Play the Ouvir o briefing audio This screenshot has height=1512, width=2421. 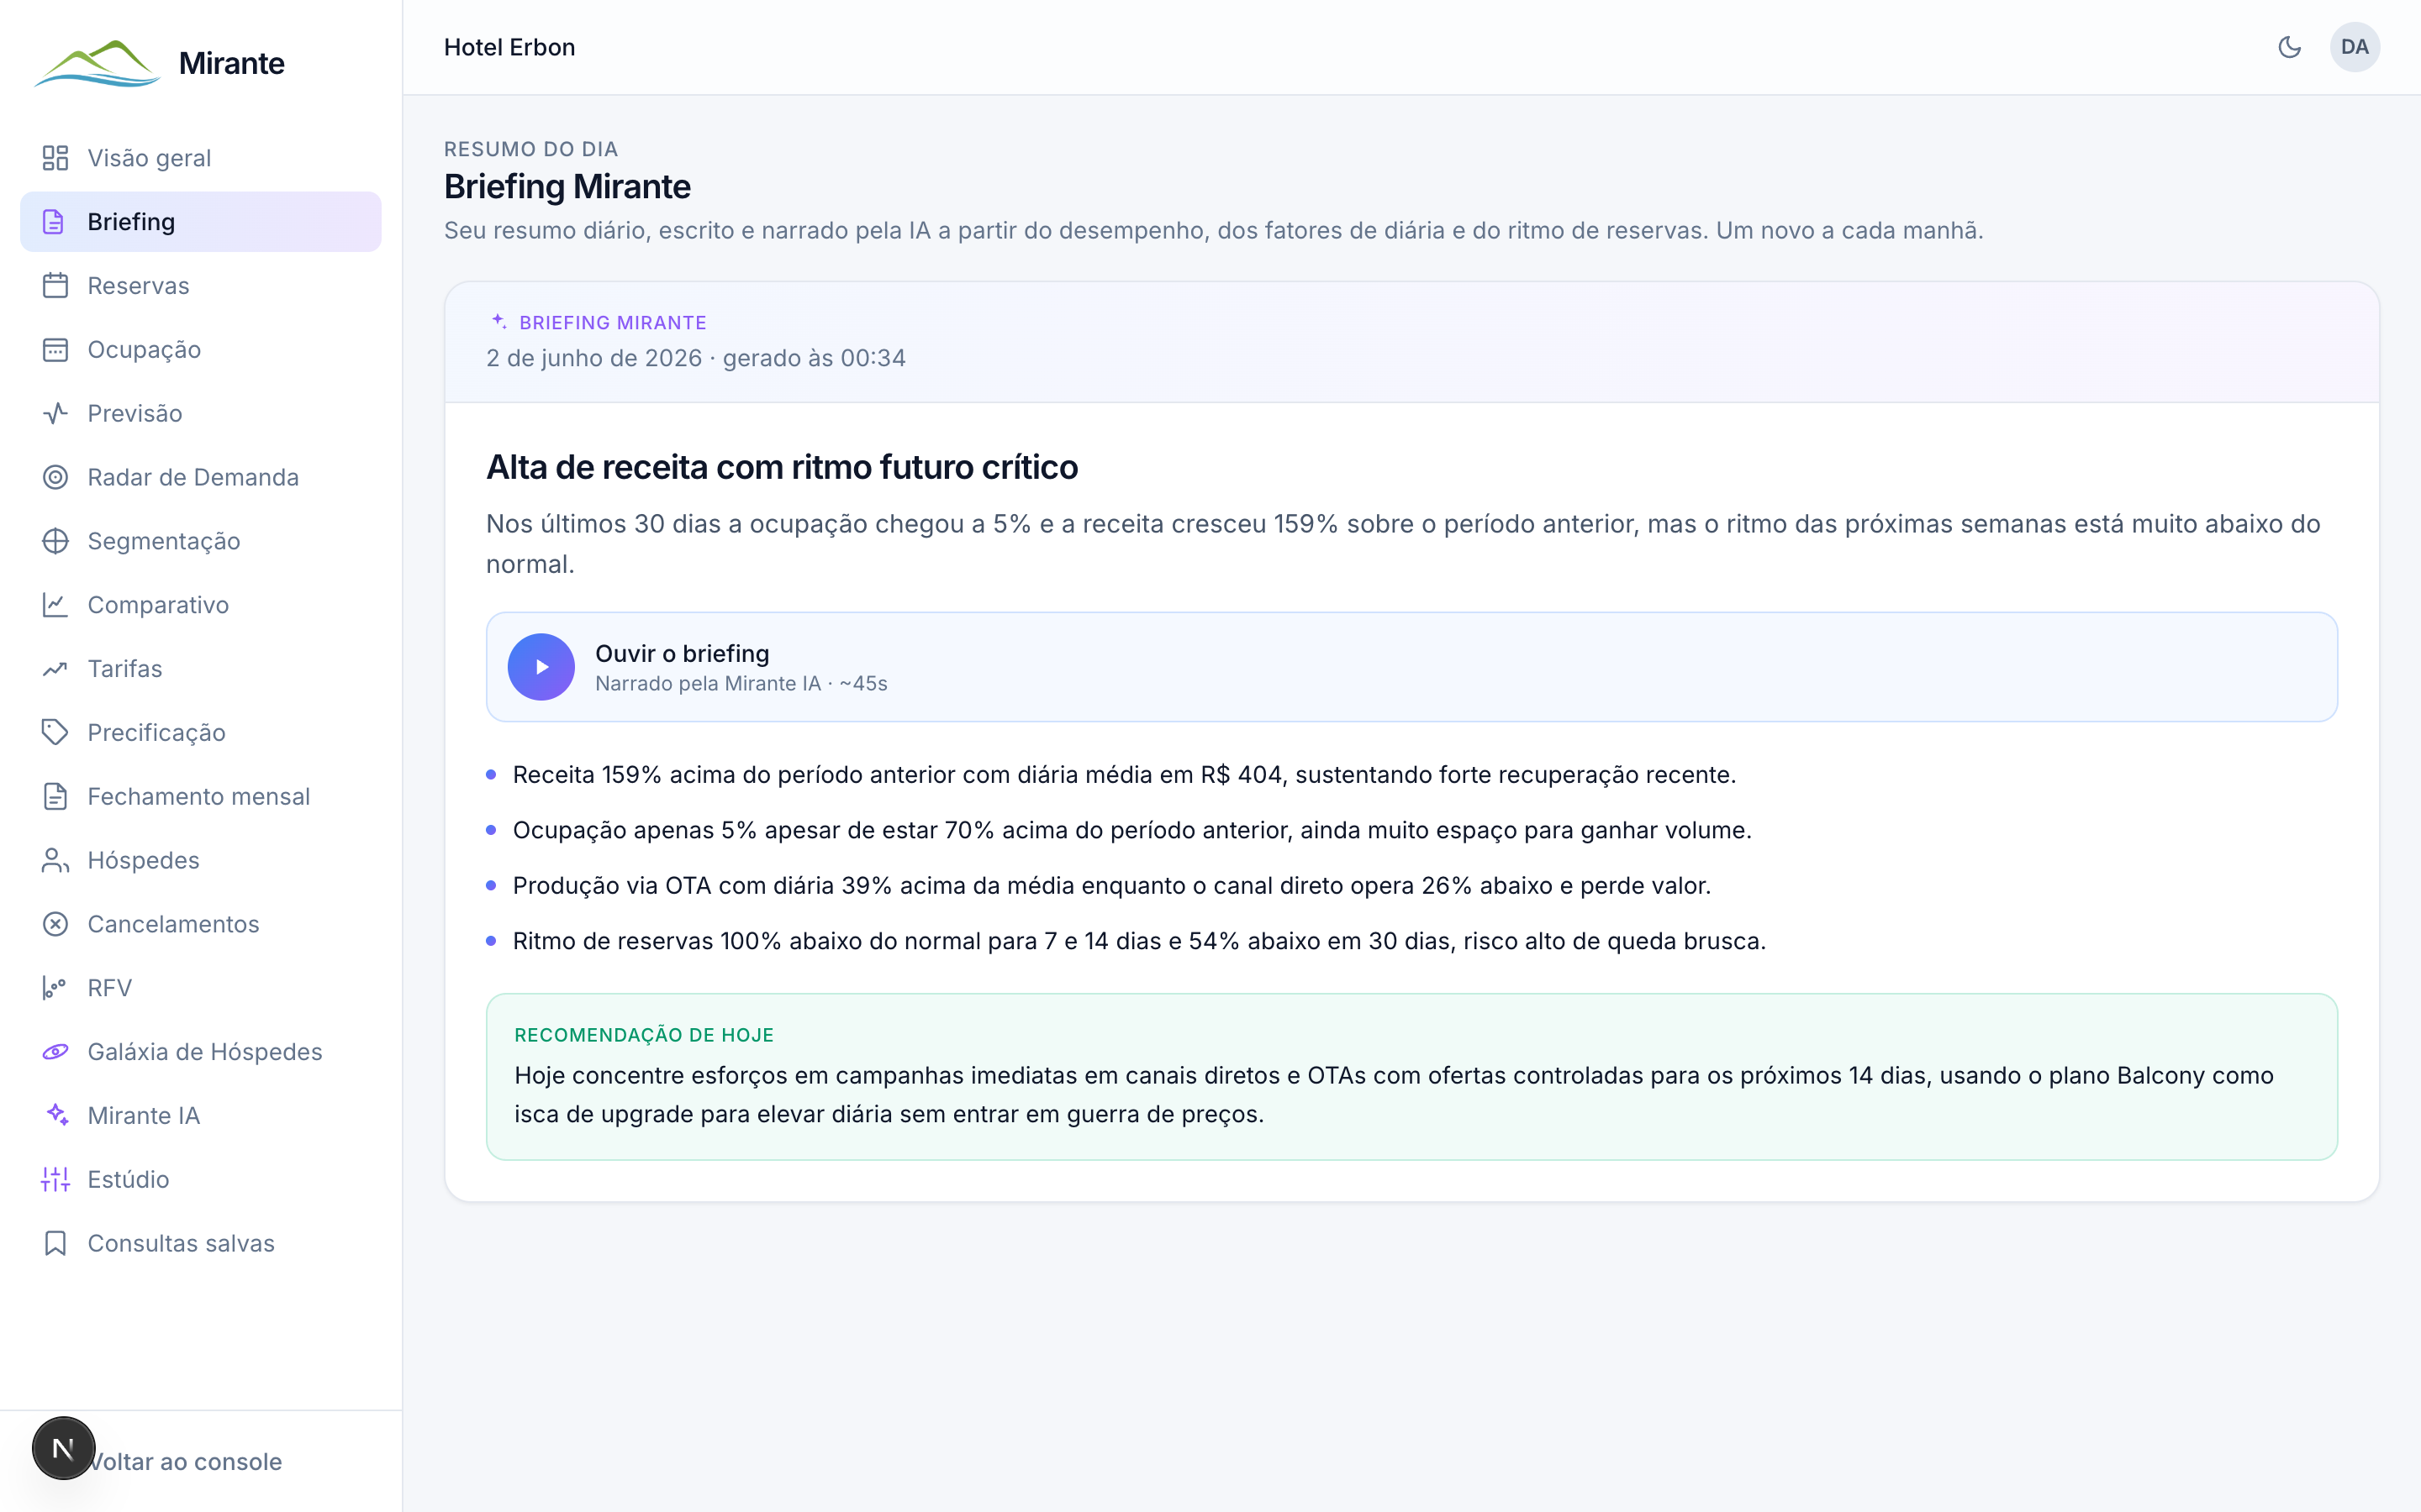[541, 667]
